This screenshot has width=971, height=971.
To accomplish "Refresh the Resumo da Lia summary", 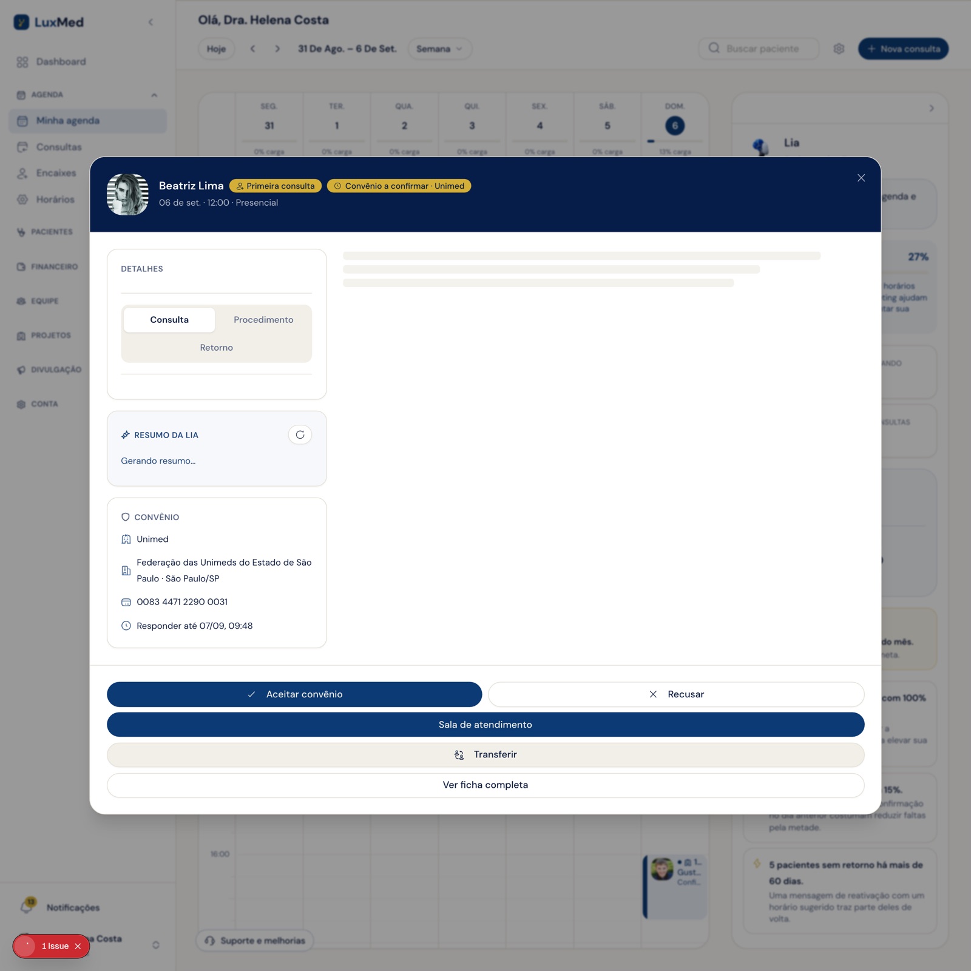I will [x=300, y=435].
